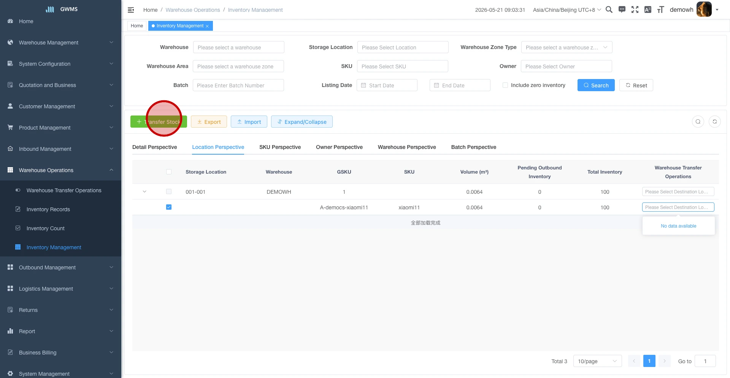
Task: Click the Customer Management person icon
Action: (10, 106)
